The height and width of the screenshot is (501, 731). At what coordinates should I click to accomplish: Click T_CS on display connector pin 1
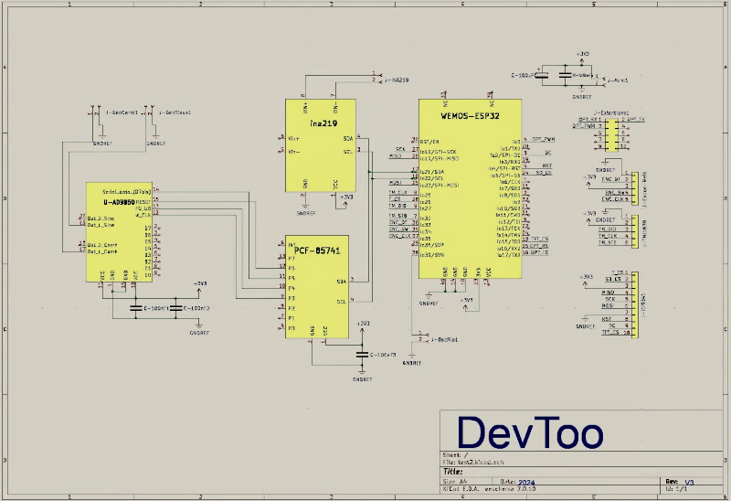tap(618, 272)
